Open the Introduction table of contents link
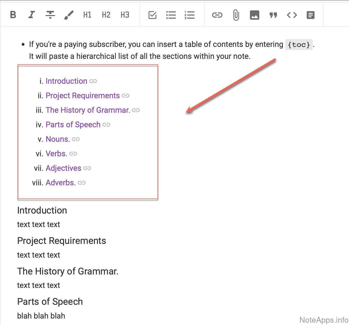349x325 pixels. coord(66,81)
